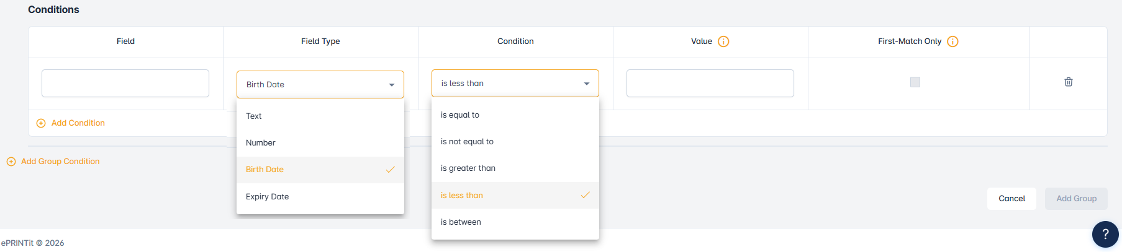Viewport: 1122px width, 252px height.
Task: Choose is greater than from condition list
Action: pyautogui.click(x=468, y=168)
